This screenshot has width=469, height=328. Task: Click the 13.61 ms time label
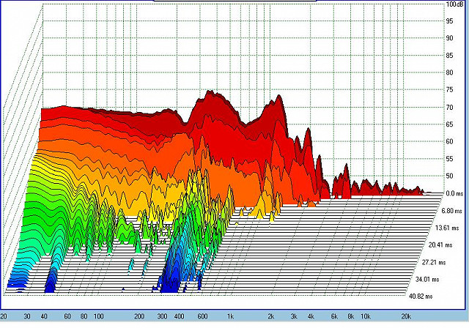coord(447,228)
